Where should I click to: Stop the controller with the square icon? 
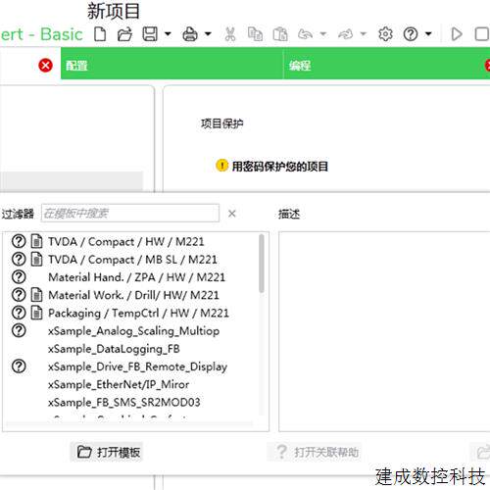point(482,34)
